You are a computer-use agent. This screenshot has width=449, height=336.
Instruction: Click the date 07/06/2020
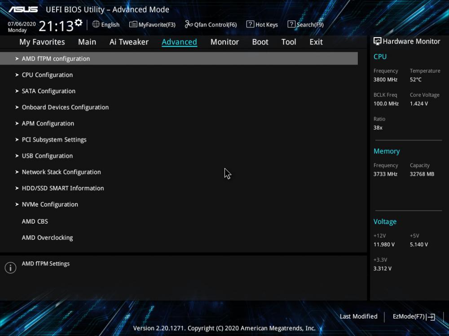22,24
